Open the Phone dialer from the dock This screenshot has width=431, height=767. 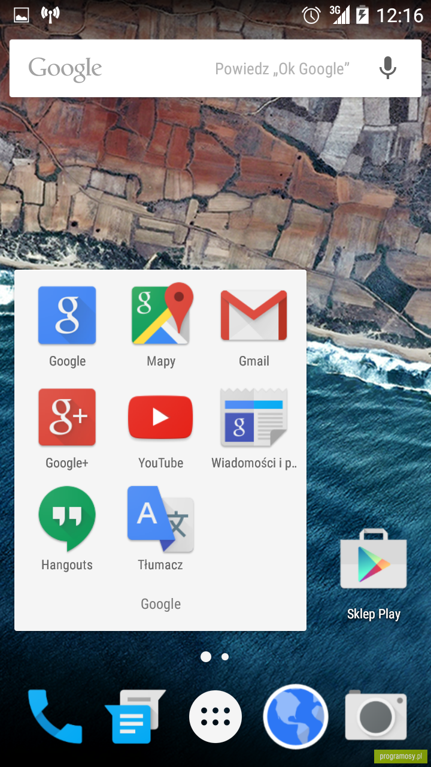[54, 716]
